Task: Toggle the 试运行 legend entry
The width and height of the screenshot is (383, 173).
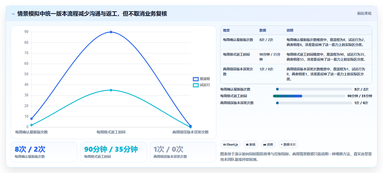Action: point(201,85)
